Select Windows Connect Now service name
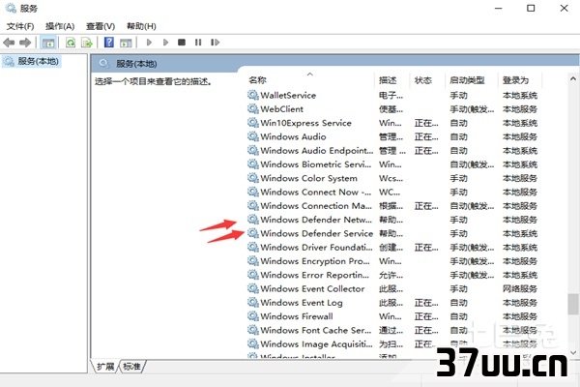Viewport: 580px width, 387px height. (x=315, y=192)
